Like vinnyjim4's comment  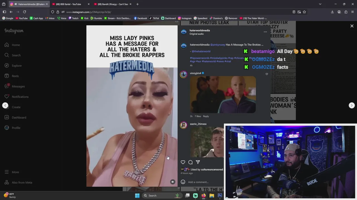click(267, 74)
